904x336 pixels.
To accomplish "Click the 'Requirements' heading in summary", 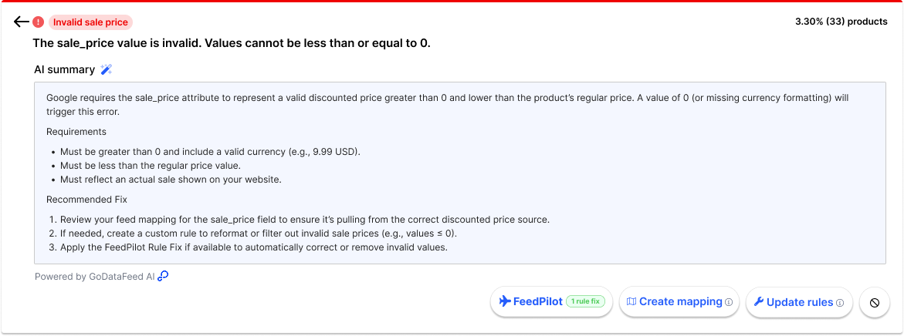I will pos(76,132).
